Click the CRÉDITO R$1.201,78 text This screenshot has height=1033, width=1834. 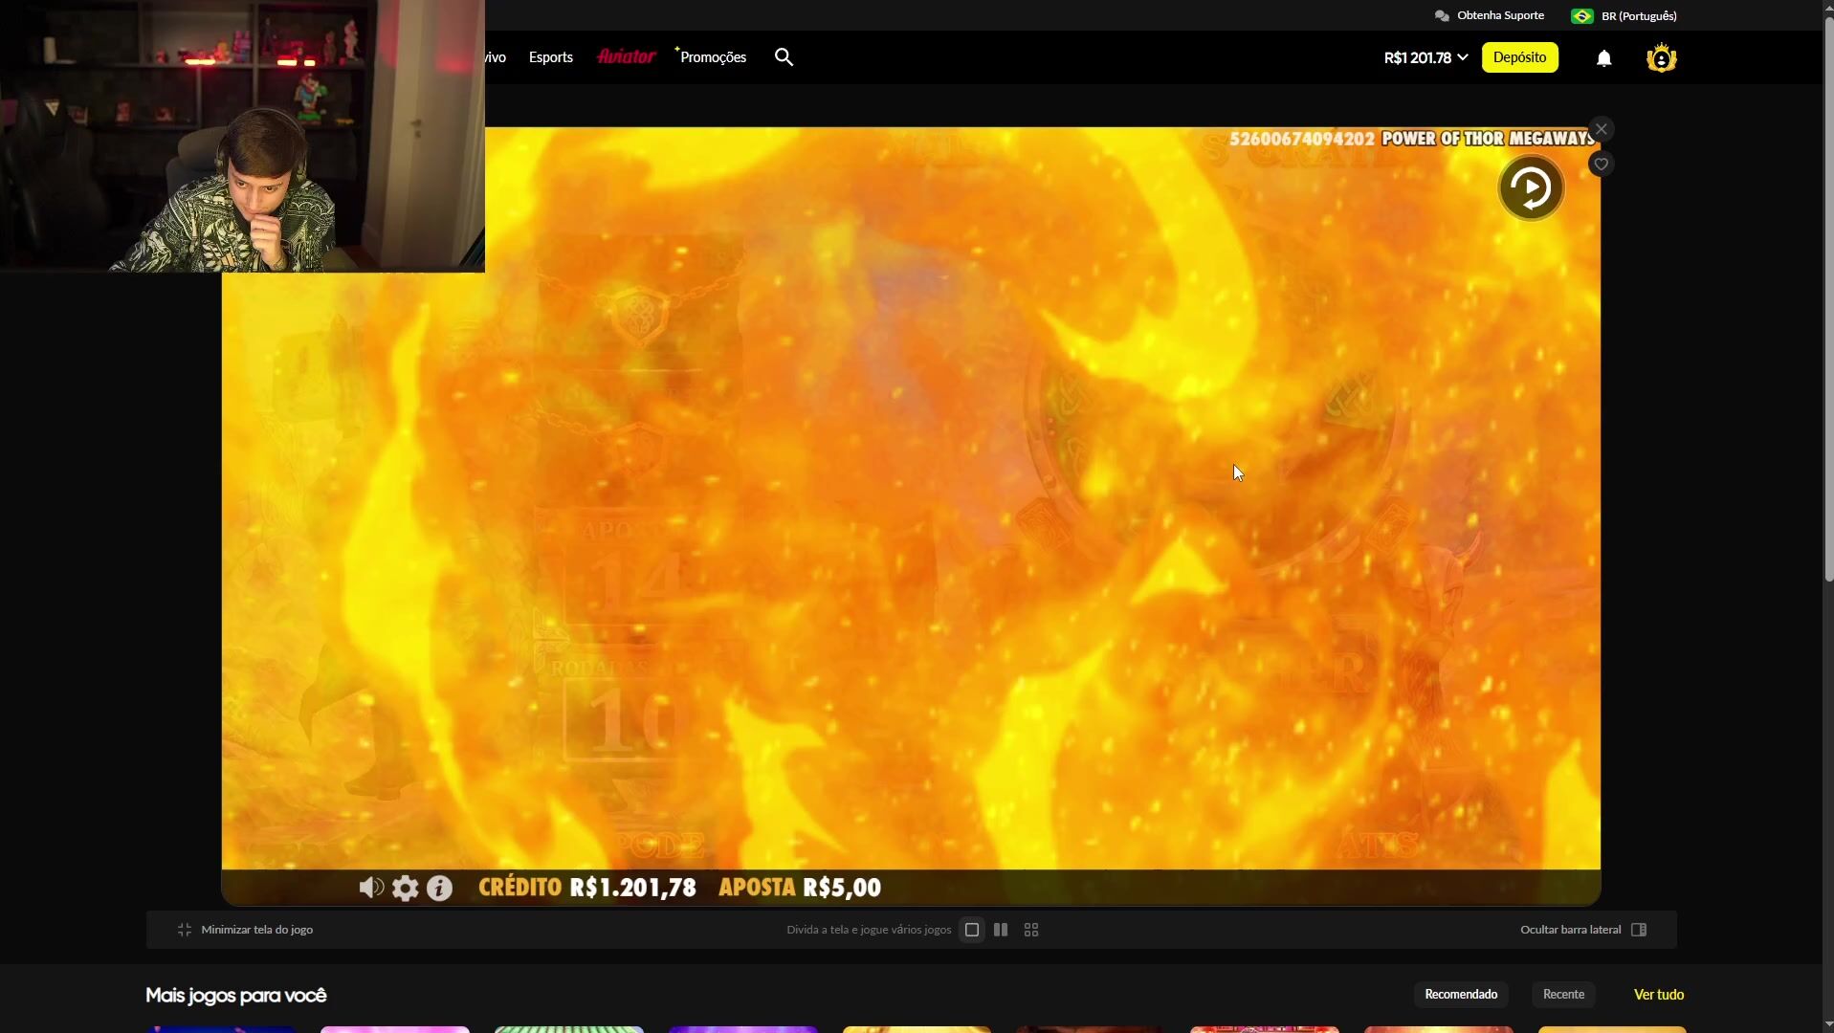tap(587, 888)
